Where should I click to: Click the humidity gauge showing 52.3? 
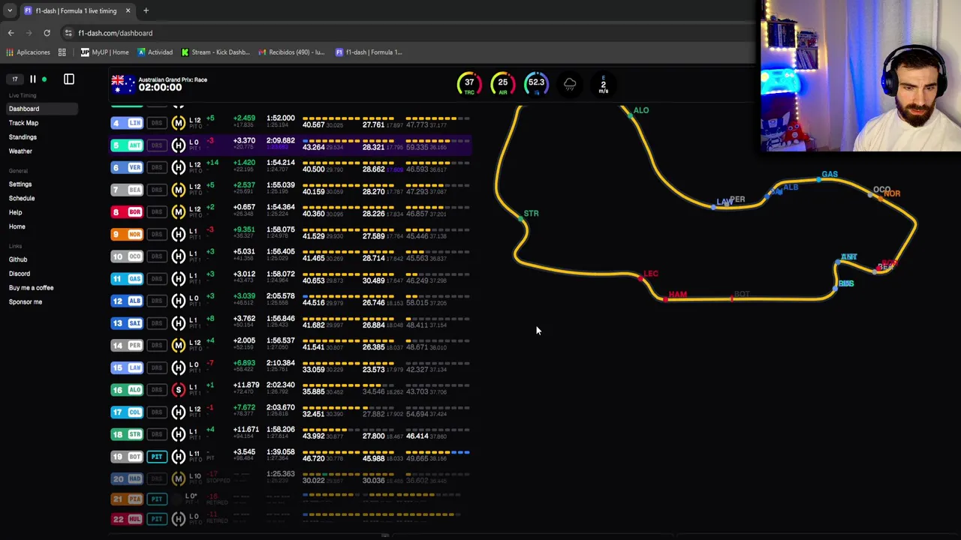pos(536,84)
